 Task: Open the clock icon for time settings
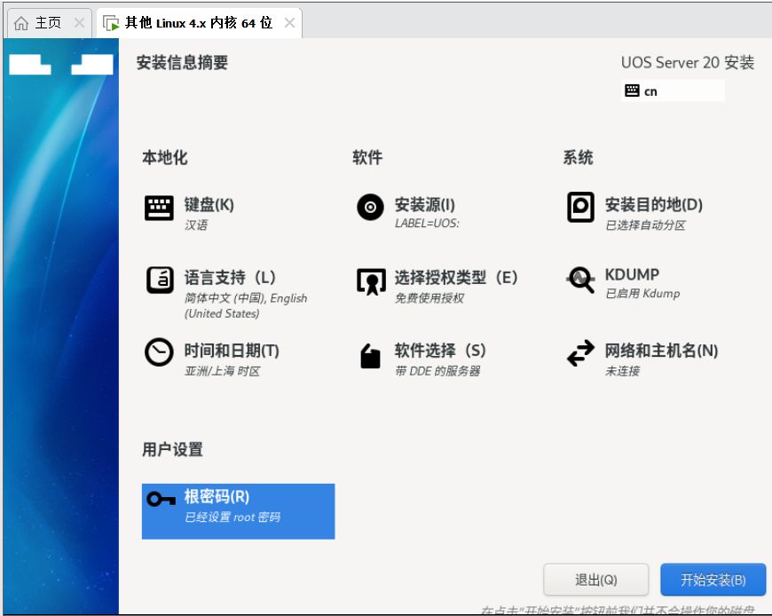[x=159, y=352]
